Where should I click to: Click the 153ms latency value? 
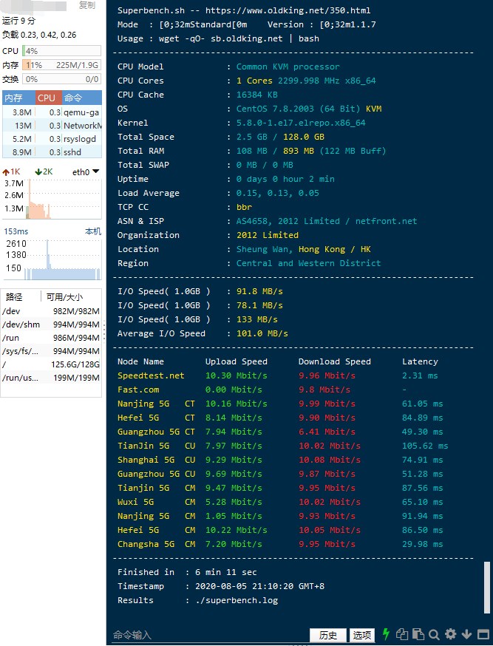[16, 231]
